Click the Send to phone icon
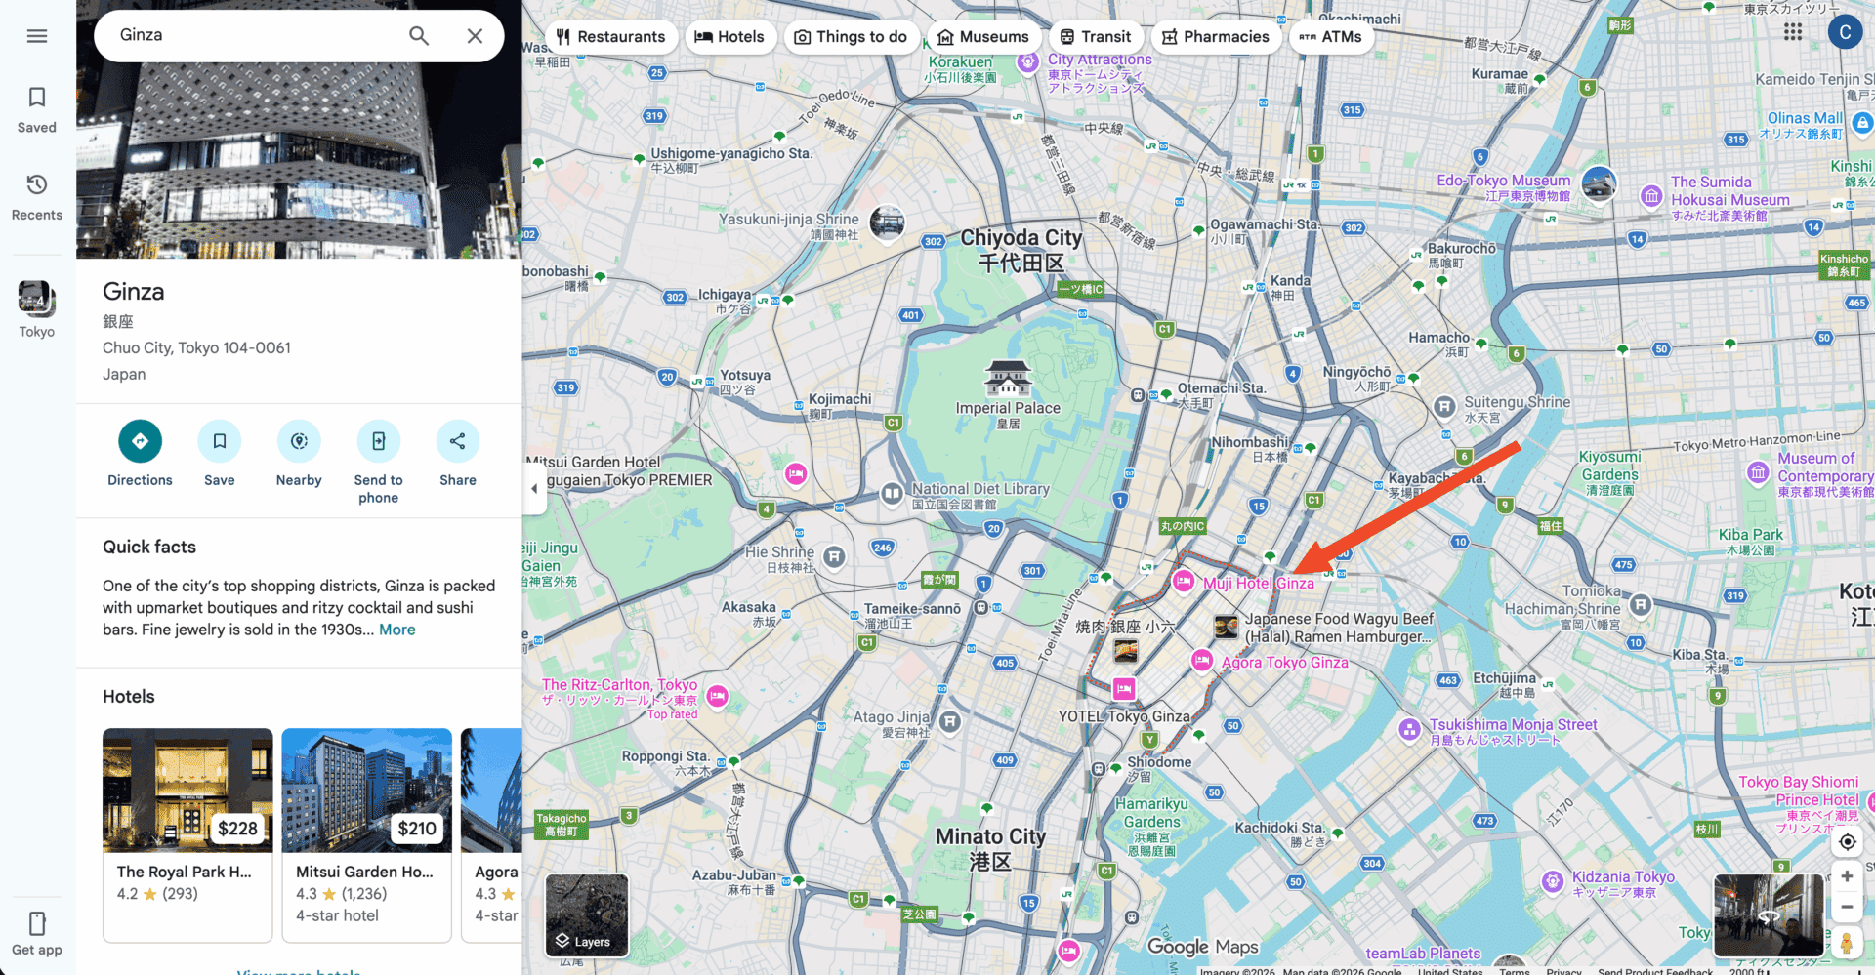Viewport: 1875px width, 975px height. [x=378, y=441]
